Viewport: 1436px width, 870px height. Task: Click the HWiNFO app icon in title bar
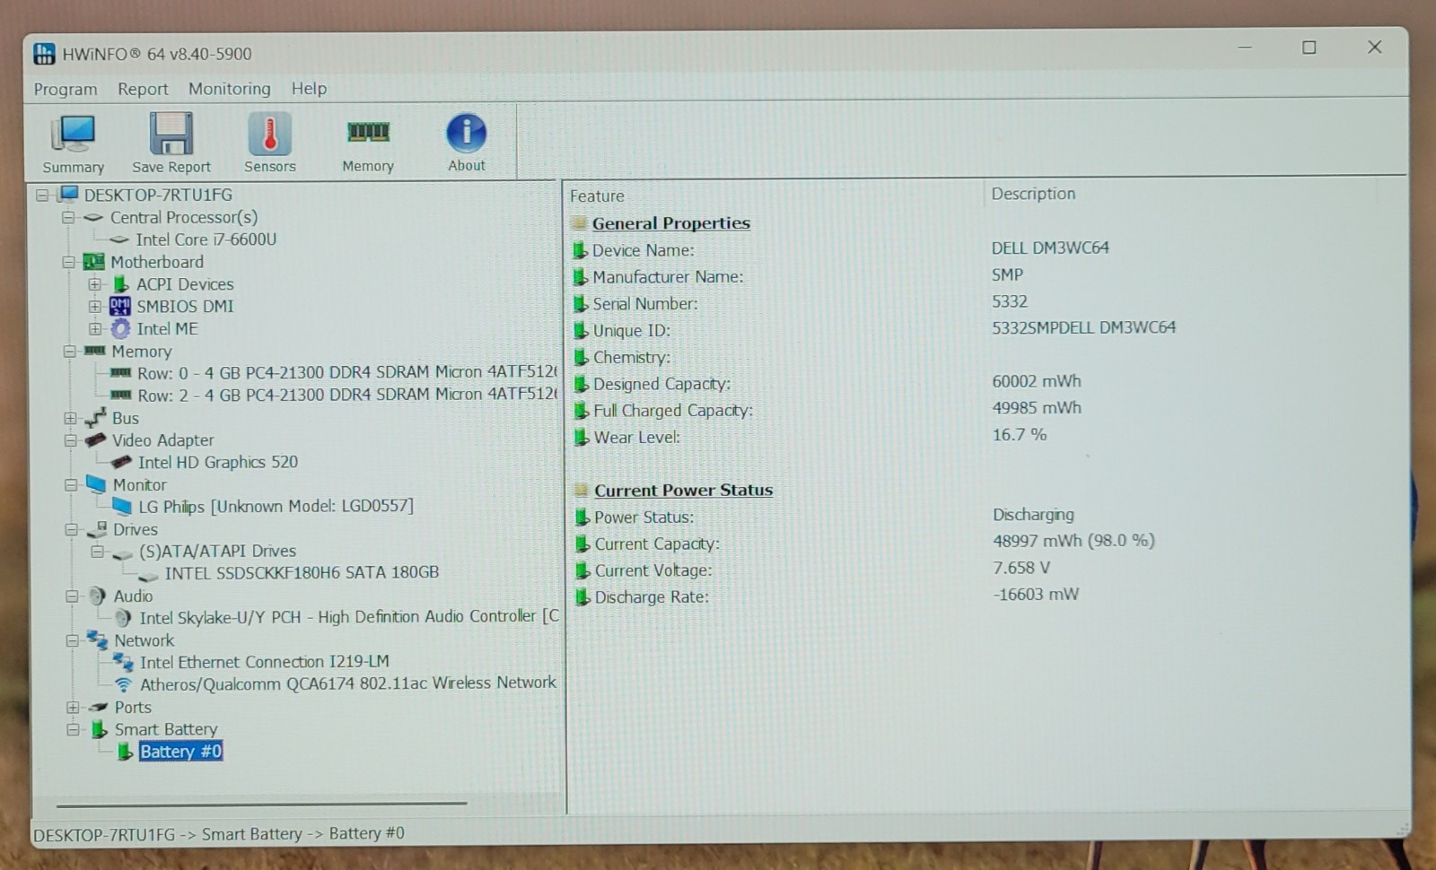pos(44,53)
